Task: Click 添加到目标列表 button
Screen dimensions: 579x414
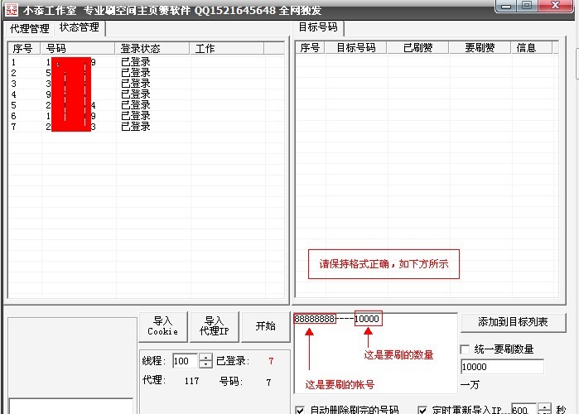Action: tap(513, 322)
